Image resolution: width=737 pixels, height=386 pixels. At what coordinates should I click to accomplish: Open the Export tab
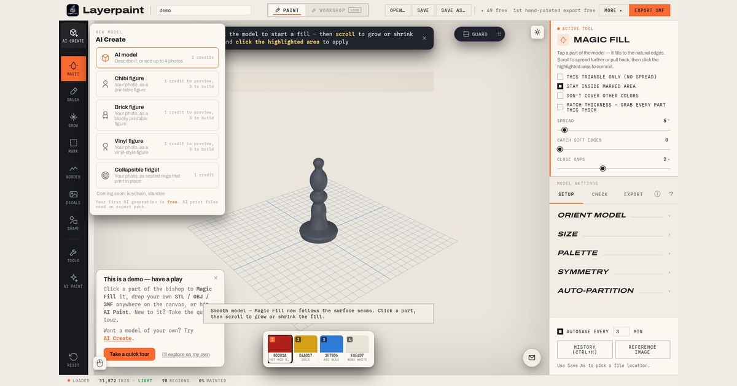(x=633, y=194)
